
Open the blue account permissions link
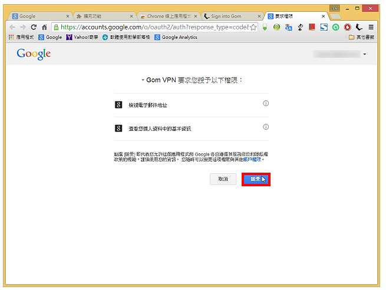point(252,160)
